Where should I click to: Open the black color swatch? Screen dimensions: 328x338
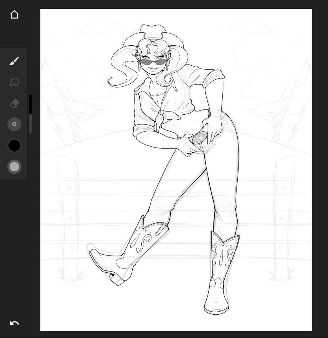14,146
